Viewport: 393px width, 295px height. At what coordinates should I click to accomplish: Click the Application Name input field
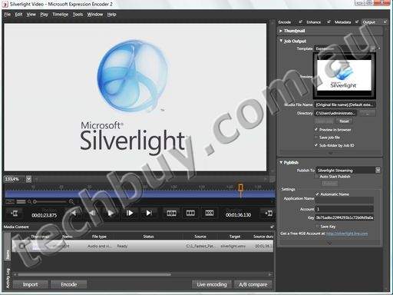(345, 200)
